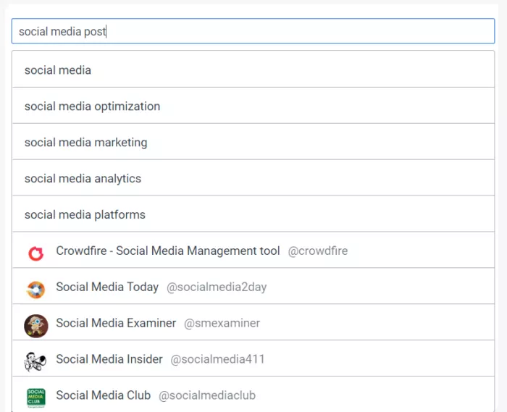This screenshot has height=412, width=507.
Task: Click the @socialmedia411 handle
Action: coord(217,359)
